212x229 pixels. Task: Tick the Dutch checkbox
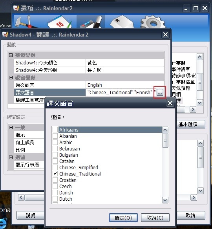coord(55,199)
